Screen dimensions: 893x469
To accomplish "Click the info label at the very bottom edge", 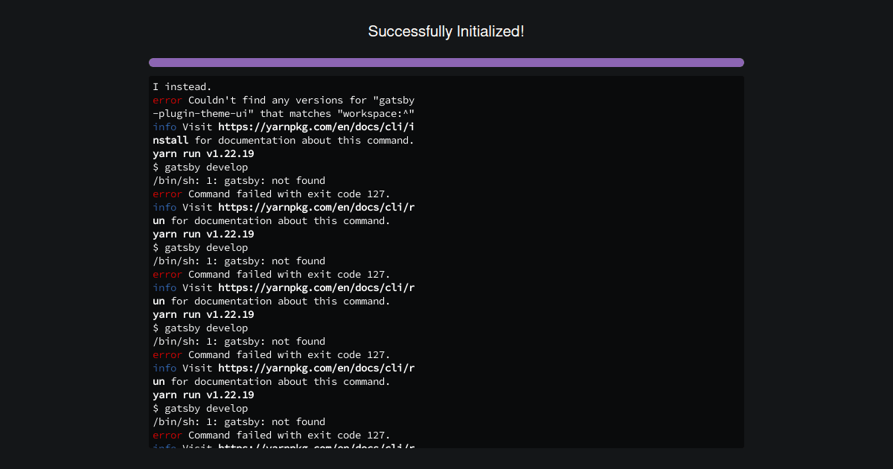I will (164, 447).
